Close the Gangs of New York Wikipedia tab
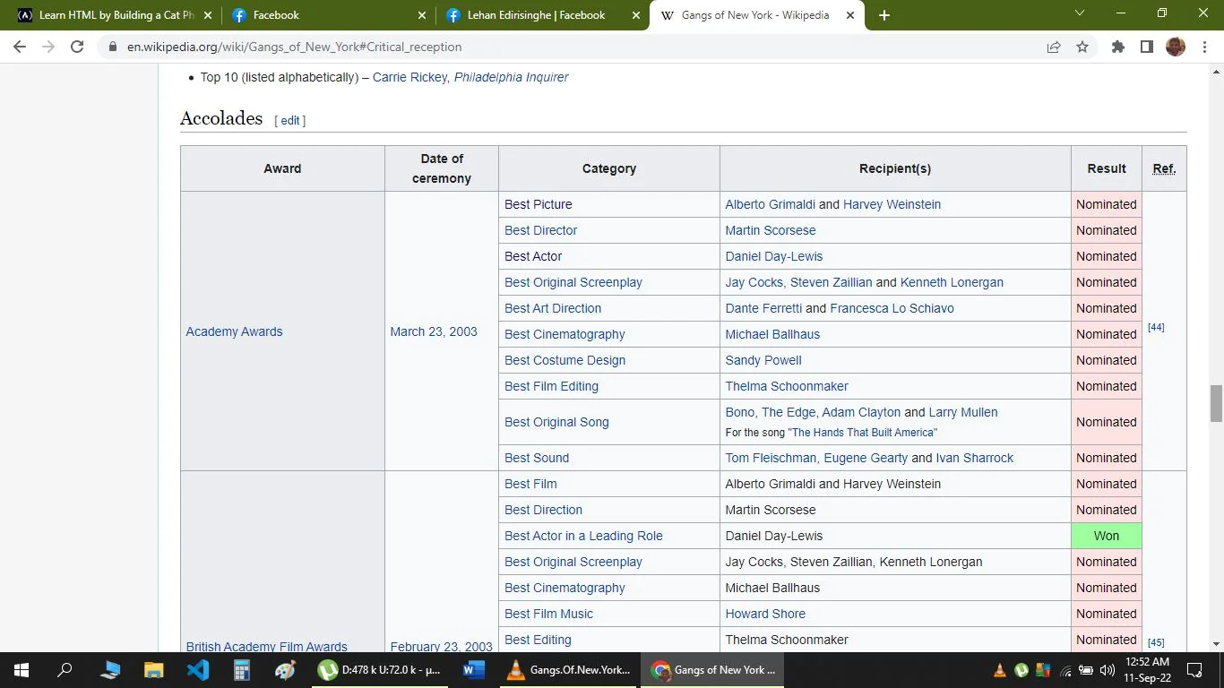This screenshot has width=1224, height=688. click(850, 15)
